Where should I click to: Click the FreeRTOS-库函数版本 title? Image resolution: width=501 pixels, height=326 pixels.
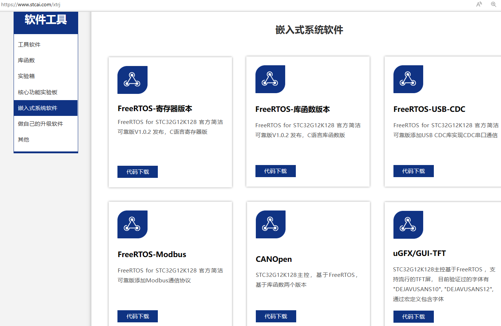coord(293,109)
